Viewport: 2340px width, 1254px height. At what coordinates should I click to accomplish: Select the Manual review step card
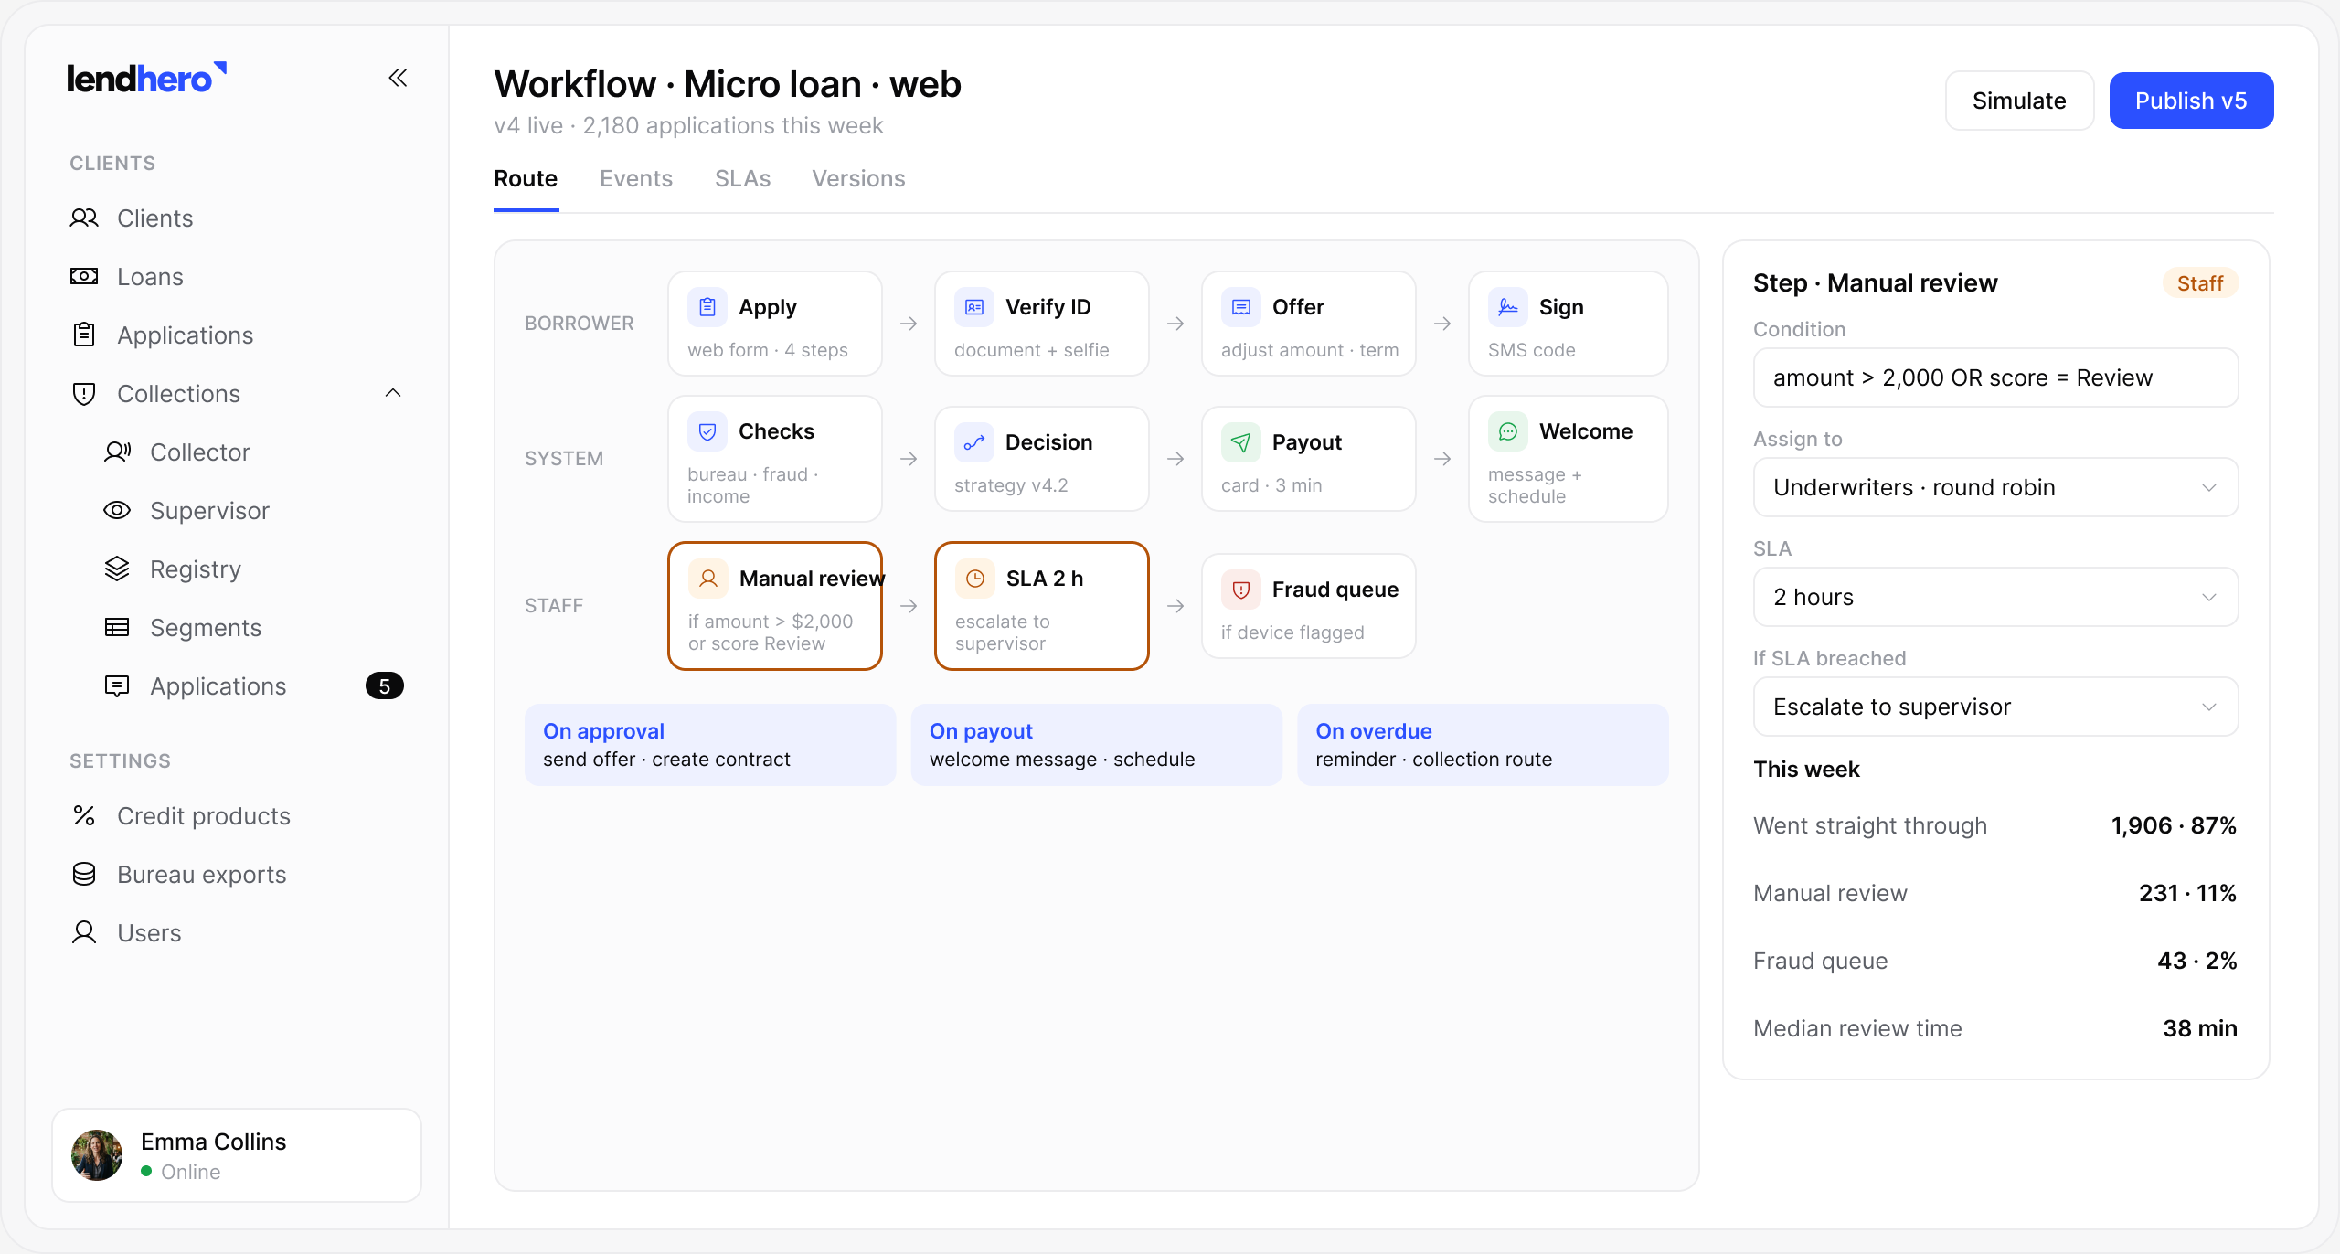775,606
